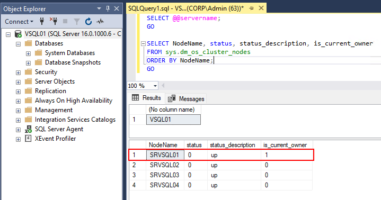Select the SRVSQL04 cell
The height and width of the screenshot is (200, 381).
165,185
